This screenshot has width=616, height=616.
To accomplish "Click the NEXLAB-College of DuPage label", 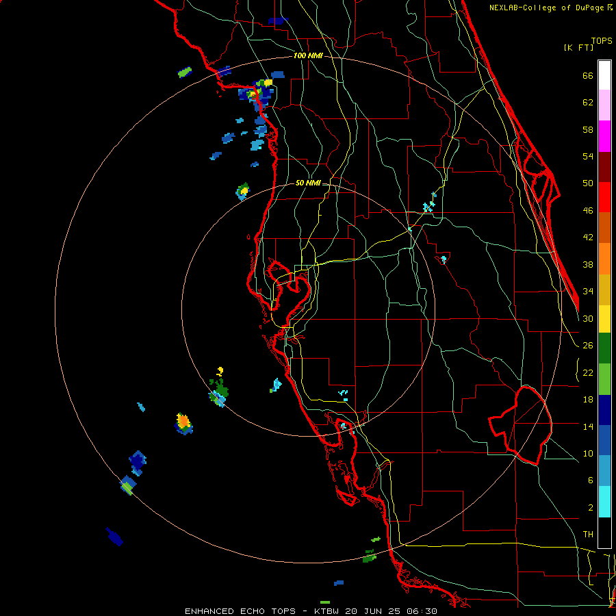I will (551, 8).
